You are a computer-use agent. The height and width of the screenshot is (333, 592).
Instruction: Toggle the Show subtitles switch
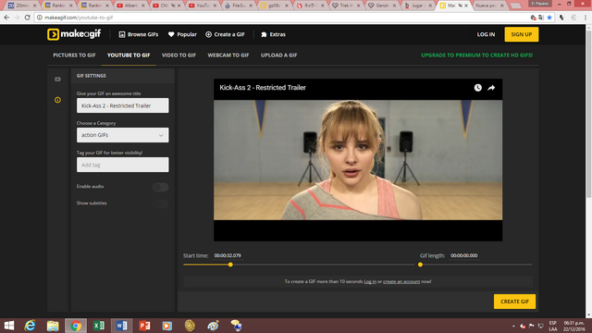(x=160, y=203)
